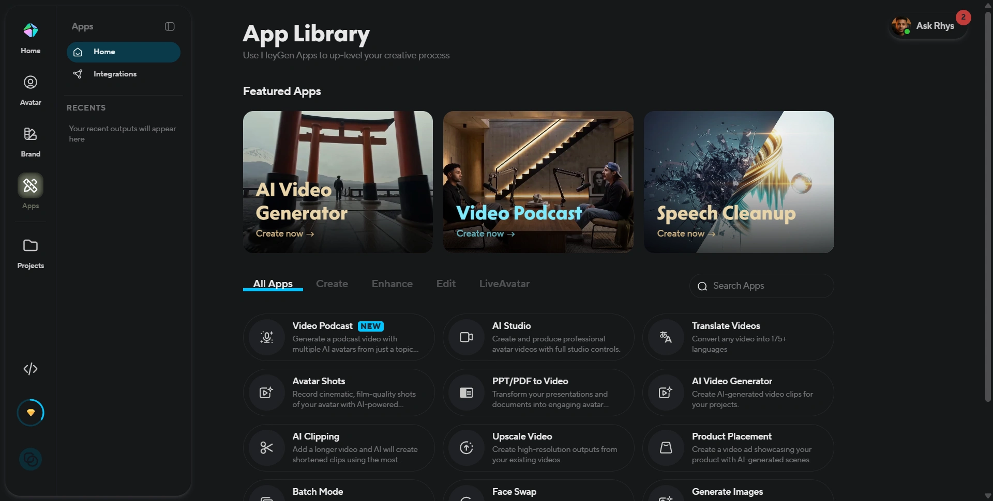Image resolution: width=993 pixels, height=501 pixels.
Task: Switch to the LiveAvatar tab
Action: (x=504, y=284)
